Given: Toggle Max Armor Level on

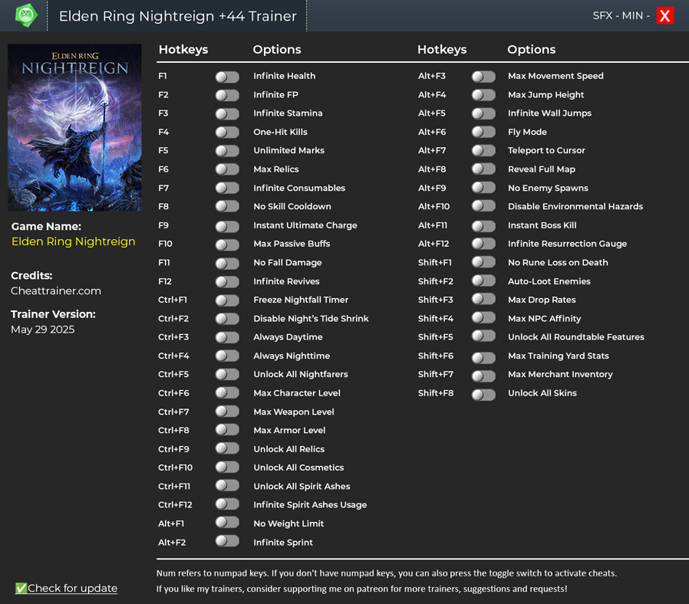Looking at the screenshot, I should pyautogui.click(x=227, y=430).
